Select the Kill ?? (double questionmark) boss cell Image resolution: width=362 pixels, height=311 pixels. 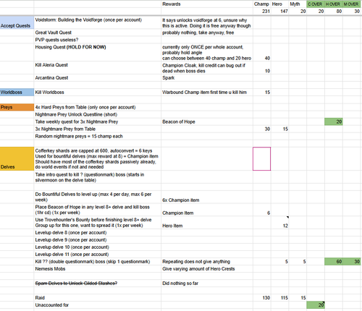point(98,261)
